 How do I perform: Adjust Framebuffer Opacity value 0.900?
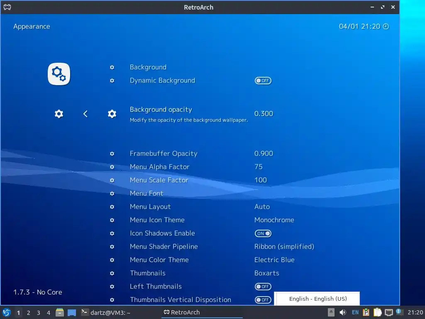pos(264,154)
